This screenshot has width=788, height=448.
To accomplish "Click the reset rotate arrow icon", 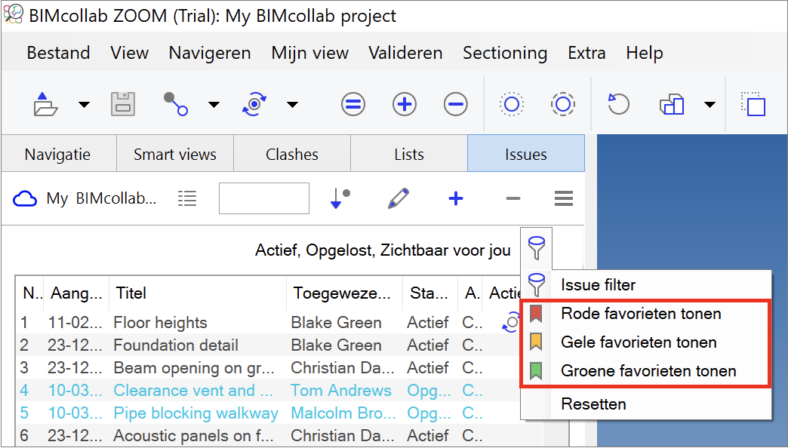I will coord(618,104).
